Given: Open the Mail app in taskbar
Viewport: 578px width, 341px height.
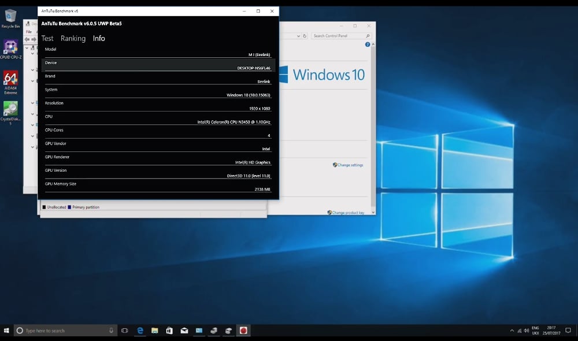Looking at the screenshot, I should 184,331.
